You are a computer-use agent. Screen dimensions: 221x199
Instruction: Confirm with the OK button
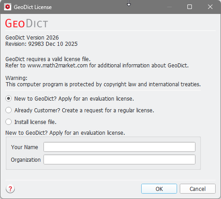159,189
